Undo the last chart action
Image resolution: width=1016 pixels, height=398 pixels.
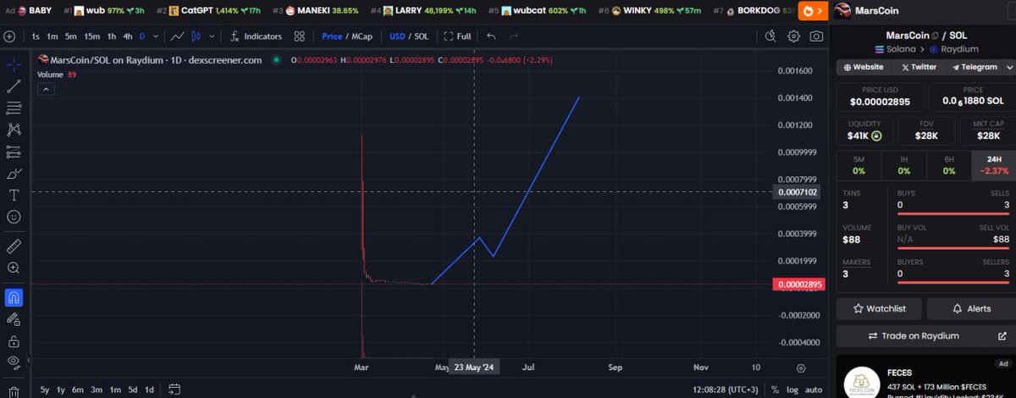click(491, 36)
